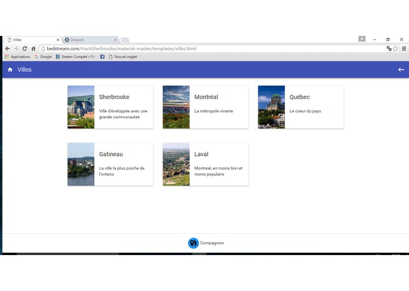Open the Québec card title

click(x=300, y=97)
